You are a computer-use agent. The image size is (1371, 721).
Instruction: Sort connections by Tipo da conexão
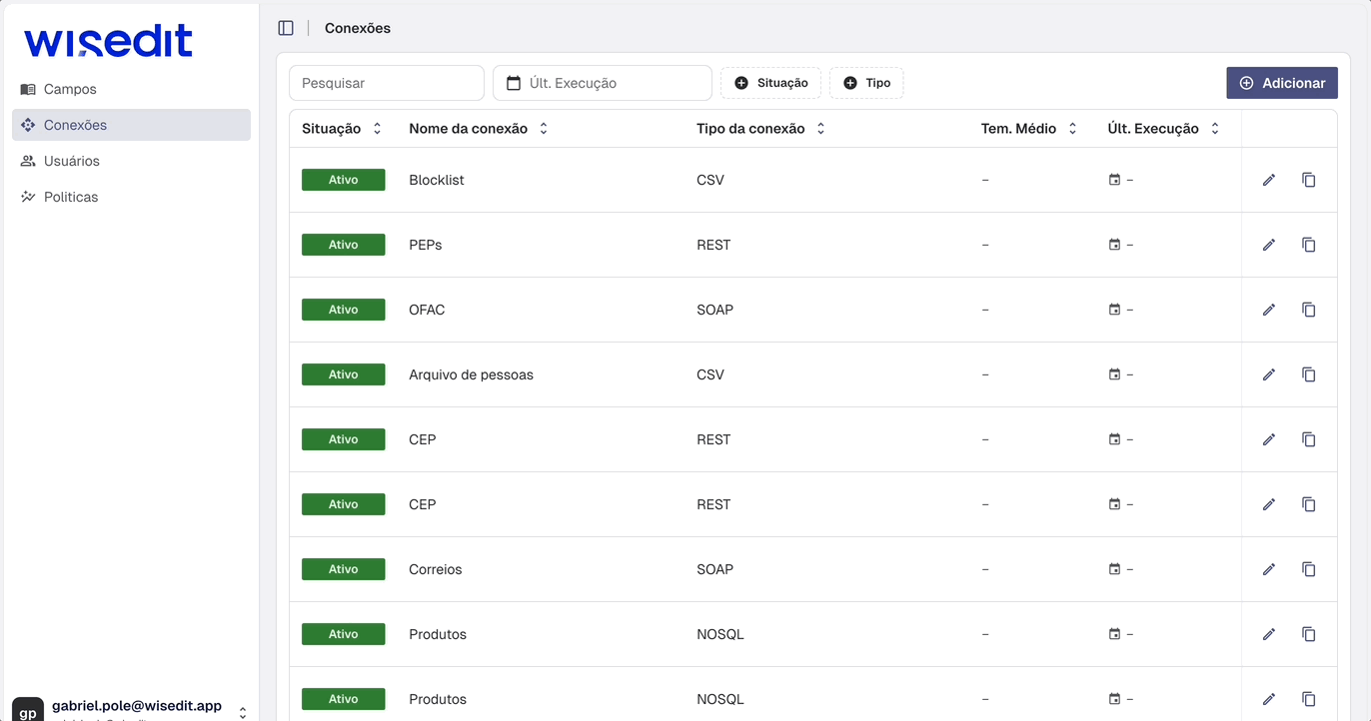click(819, 128)
